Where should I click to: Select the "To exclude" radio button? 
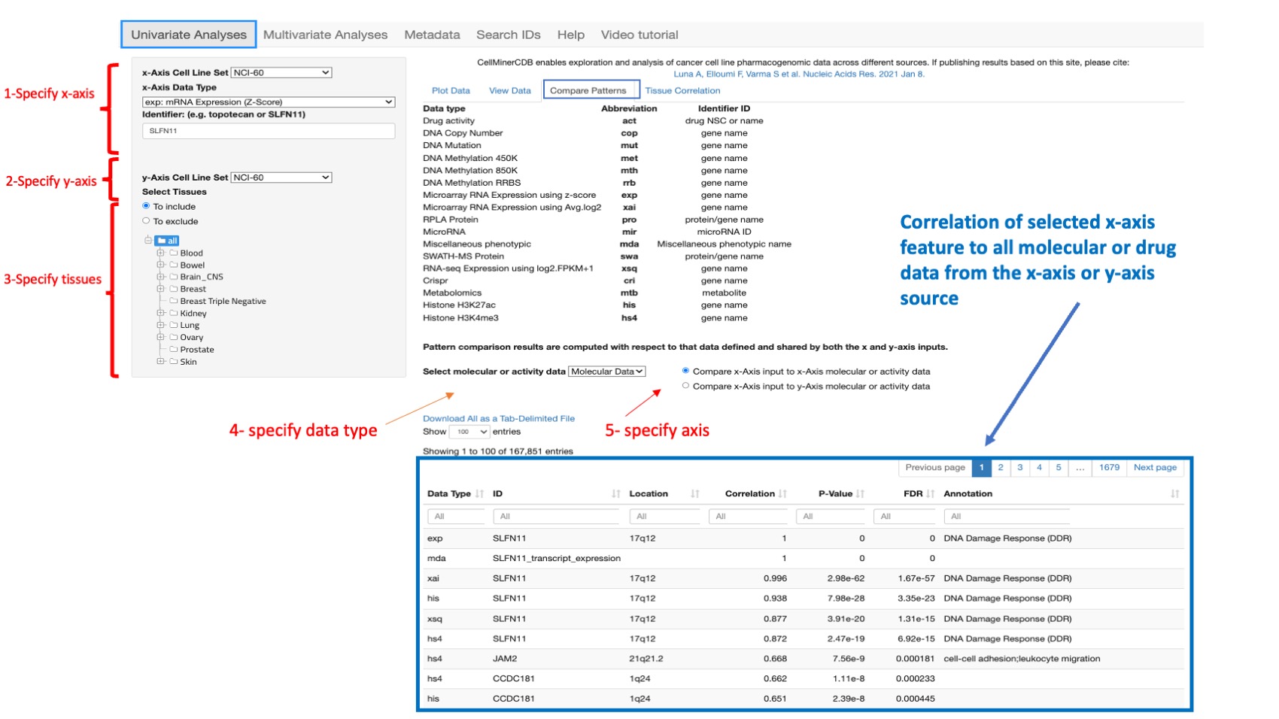click(x=145, y=221)
